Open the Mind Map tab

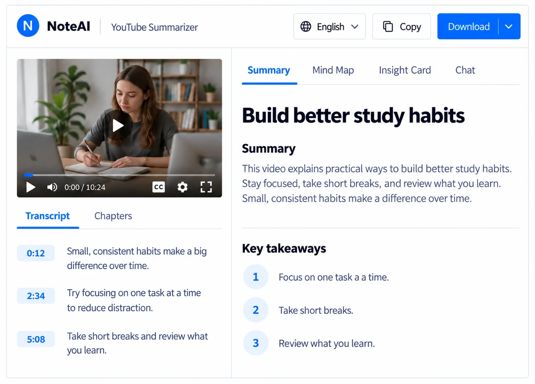click(x=333, y=70)
